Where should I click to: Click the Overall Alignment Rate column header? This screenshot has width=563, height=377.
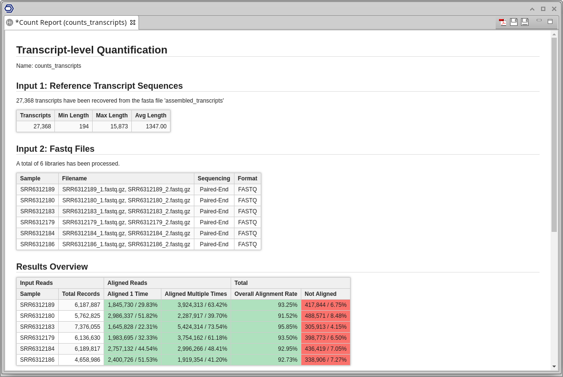click(266, 294)
